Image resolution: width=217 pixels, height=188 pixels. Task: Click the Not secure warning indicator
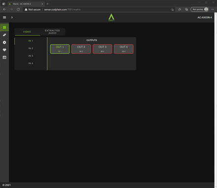[x=33, y=9]
